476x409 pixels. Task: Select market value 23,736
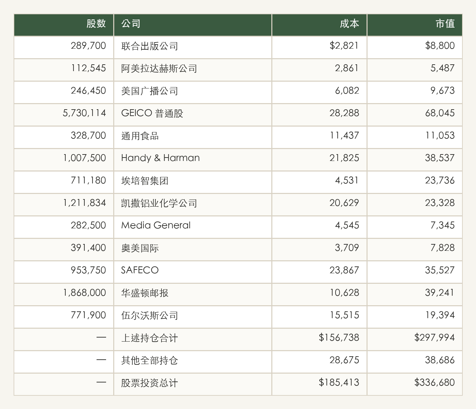pos(440,181)
